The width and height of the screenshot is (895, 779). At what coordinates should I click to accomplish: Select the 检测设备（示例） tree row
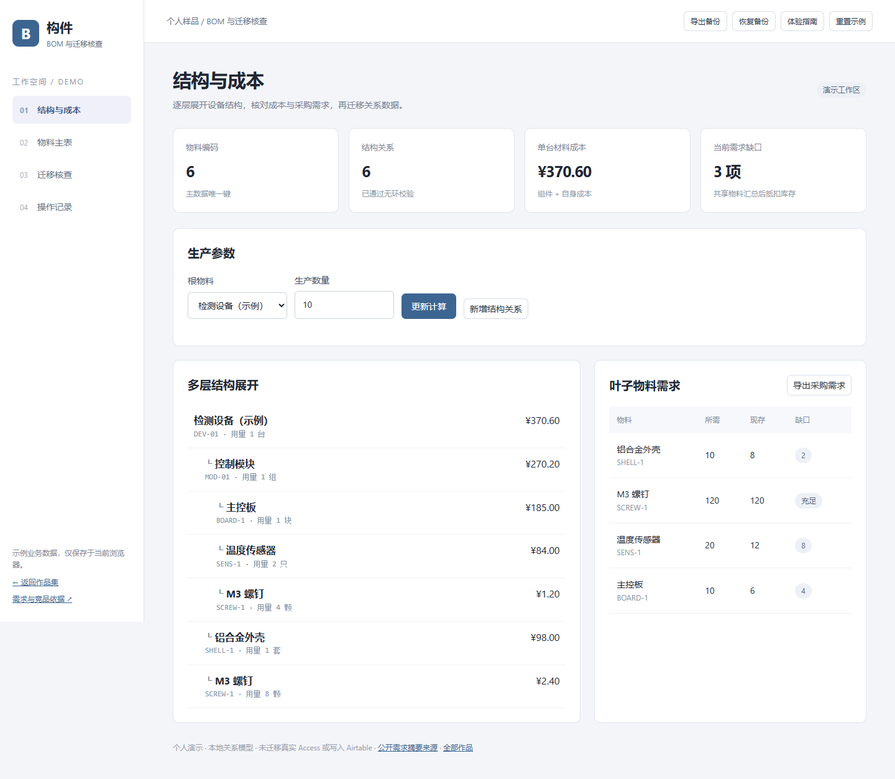point(377,426)
